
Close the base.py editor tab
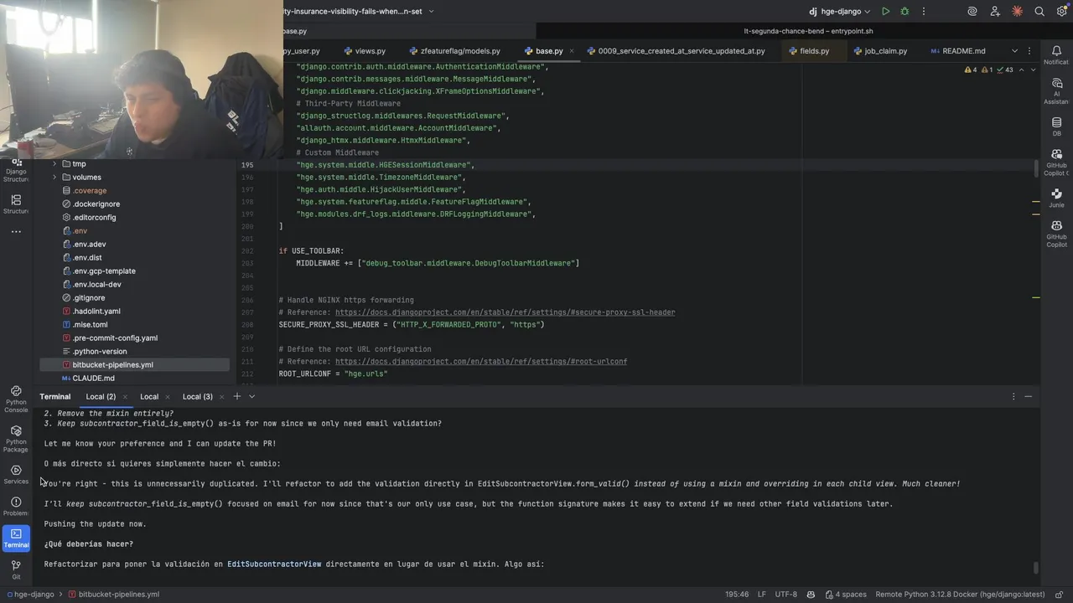click(x=571, y=51)
